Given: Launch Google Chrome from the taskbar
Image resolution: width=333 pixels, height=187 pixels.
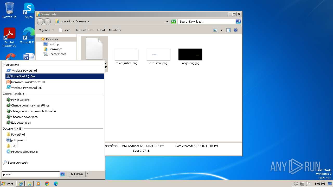Looking at the screenshot, I should pyautogui.click(x=47, y=184).
